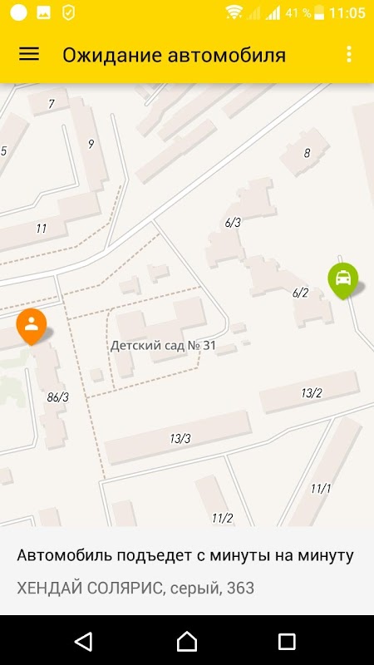Screen dimensions: 374x665
Task: Tap the Автомобиль подъедет status message
Action: [x=185, y=555]
